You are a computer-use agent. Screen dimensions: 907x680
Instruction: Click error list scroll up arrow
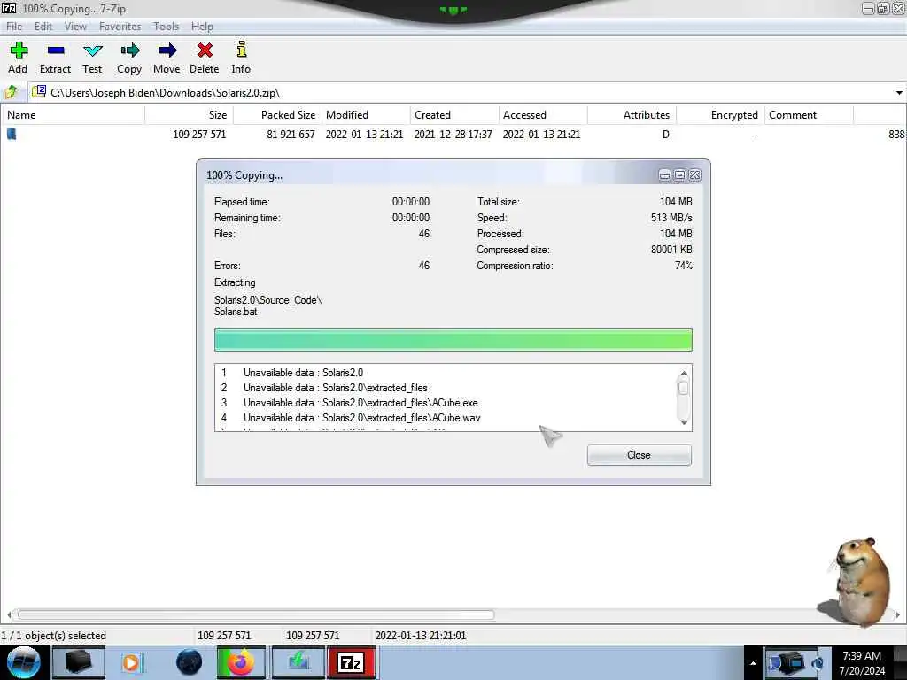point(684,373)
